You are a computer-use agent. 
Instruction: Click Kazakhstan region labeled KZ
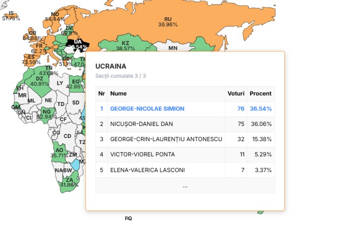(x=125, y=45)
